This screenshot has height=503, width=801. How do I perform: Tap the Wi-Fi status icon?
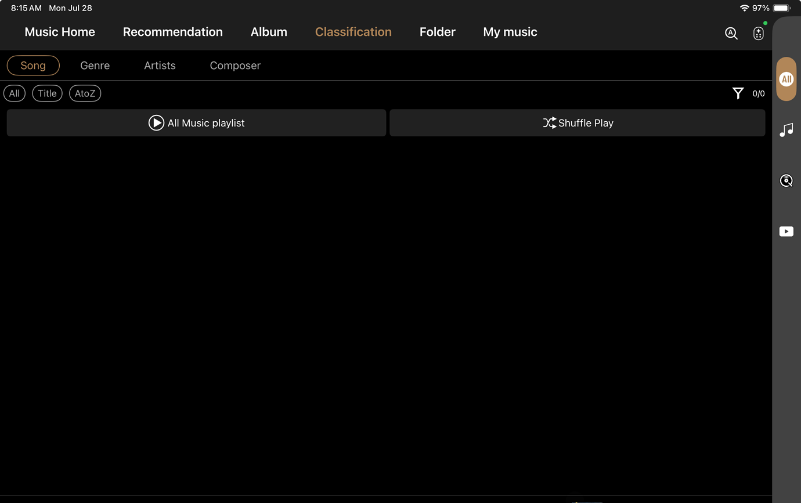744,8
